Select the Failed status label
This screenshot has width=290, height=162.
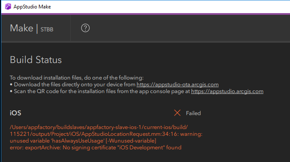coord(193,113)
